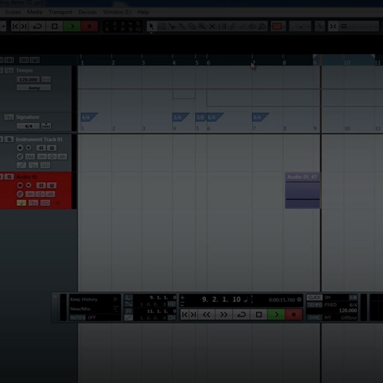
Task: Select the Audio 01_47 clip
Action: tap(303, 190)
